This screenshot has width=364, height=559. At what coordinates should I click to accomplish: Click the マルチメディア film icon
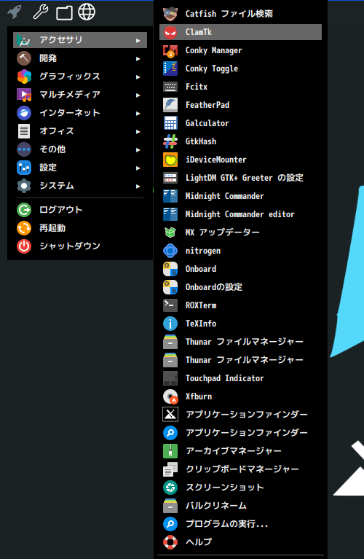pos(24,95)
